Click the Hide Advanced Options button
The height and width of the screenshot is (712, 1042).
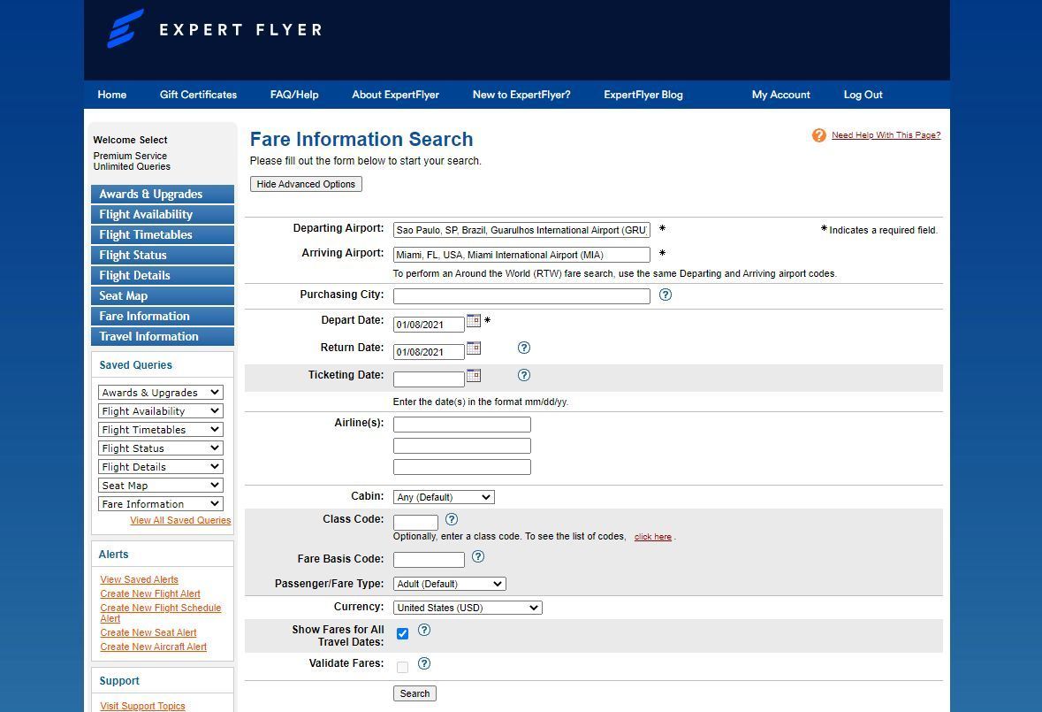tap(306, 184)
